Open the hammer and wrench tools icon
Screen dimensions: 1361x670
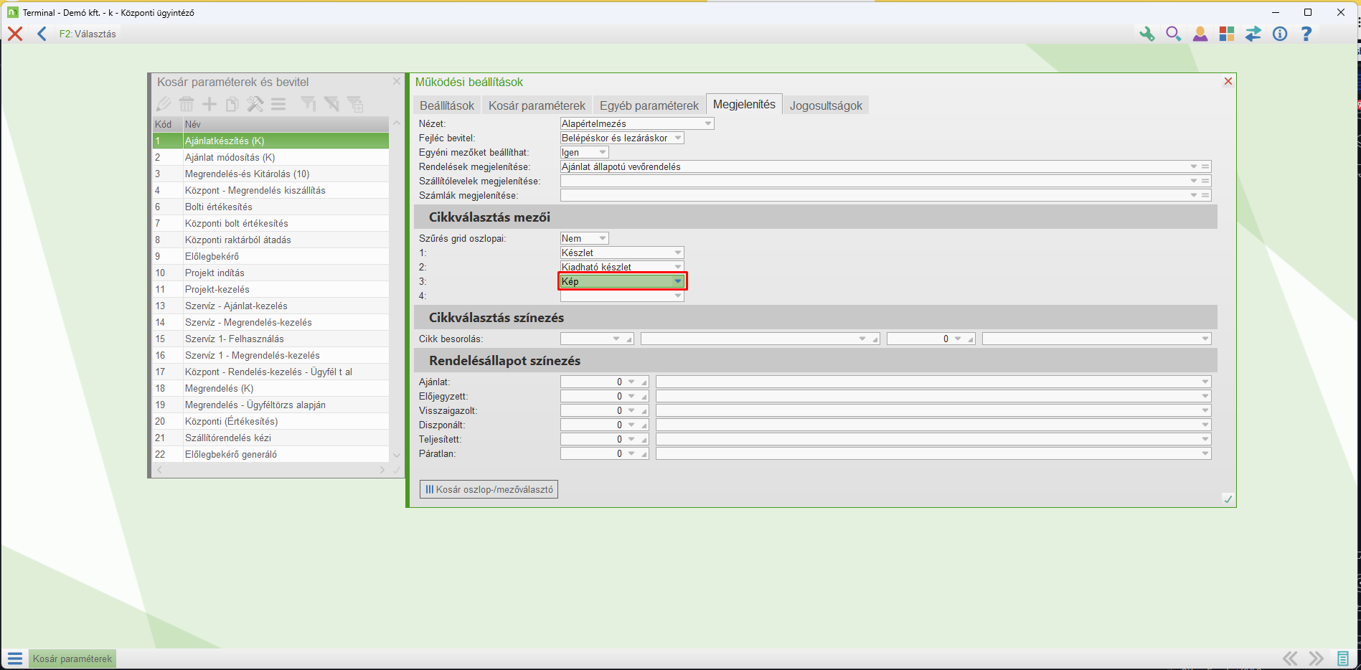(x=255, y=104)
